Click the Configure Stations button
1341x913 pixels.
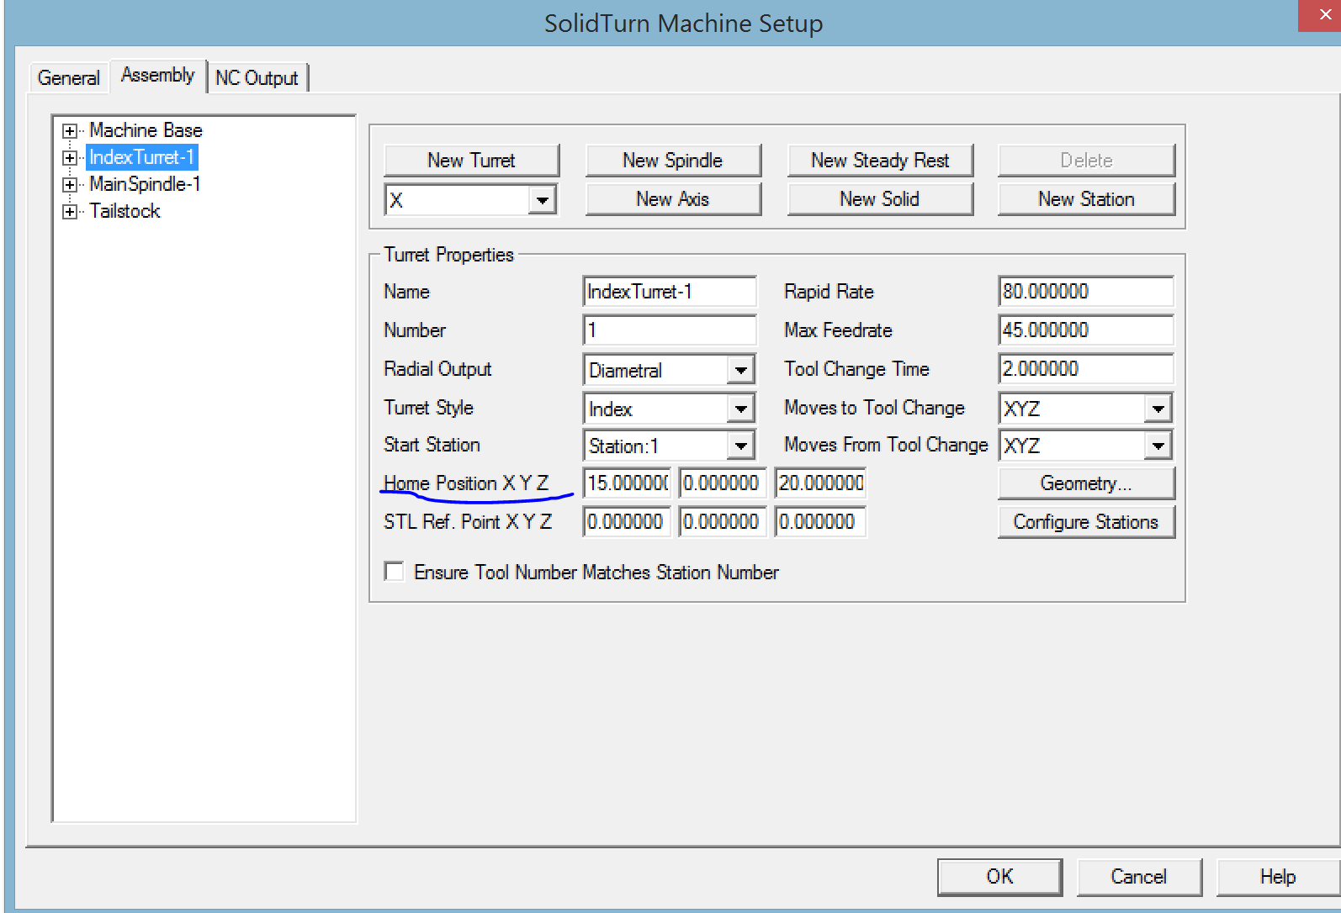pyautogui.click(x=1086, y=522)
